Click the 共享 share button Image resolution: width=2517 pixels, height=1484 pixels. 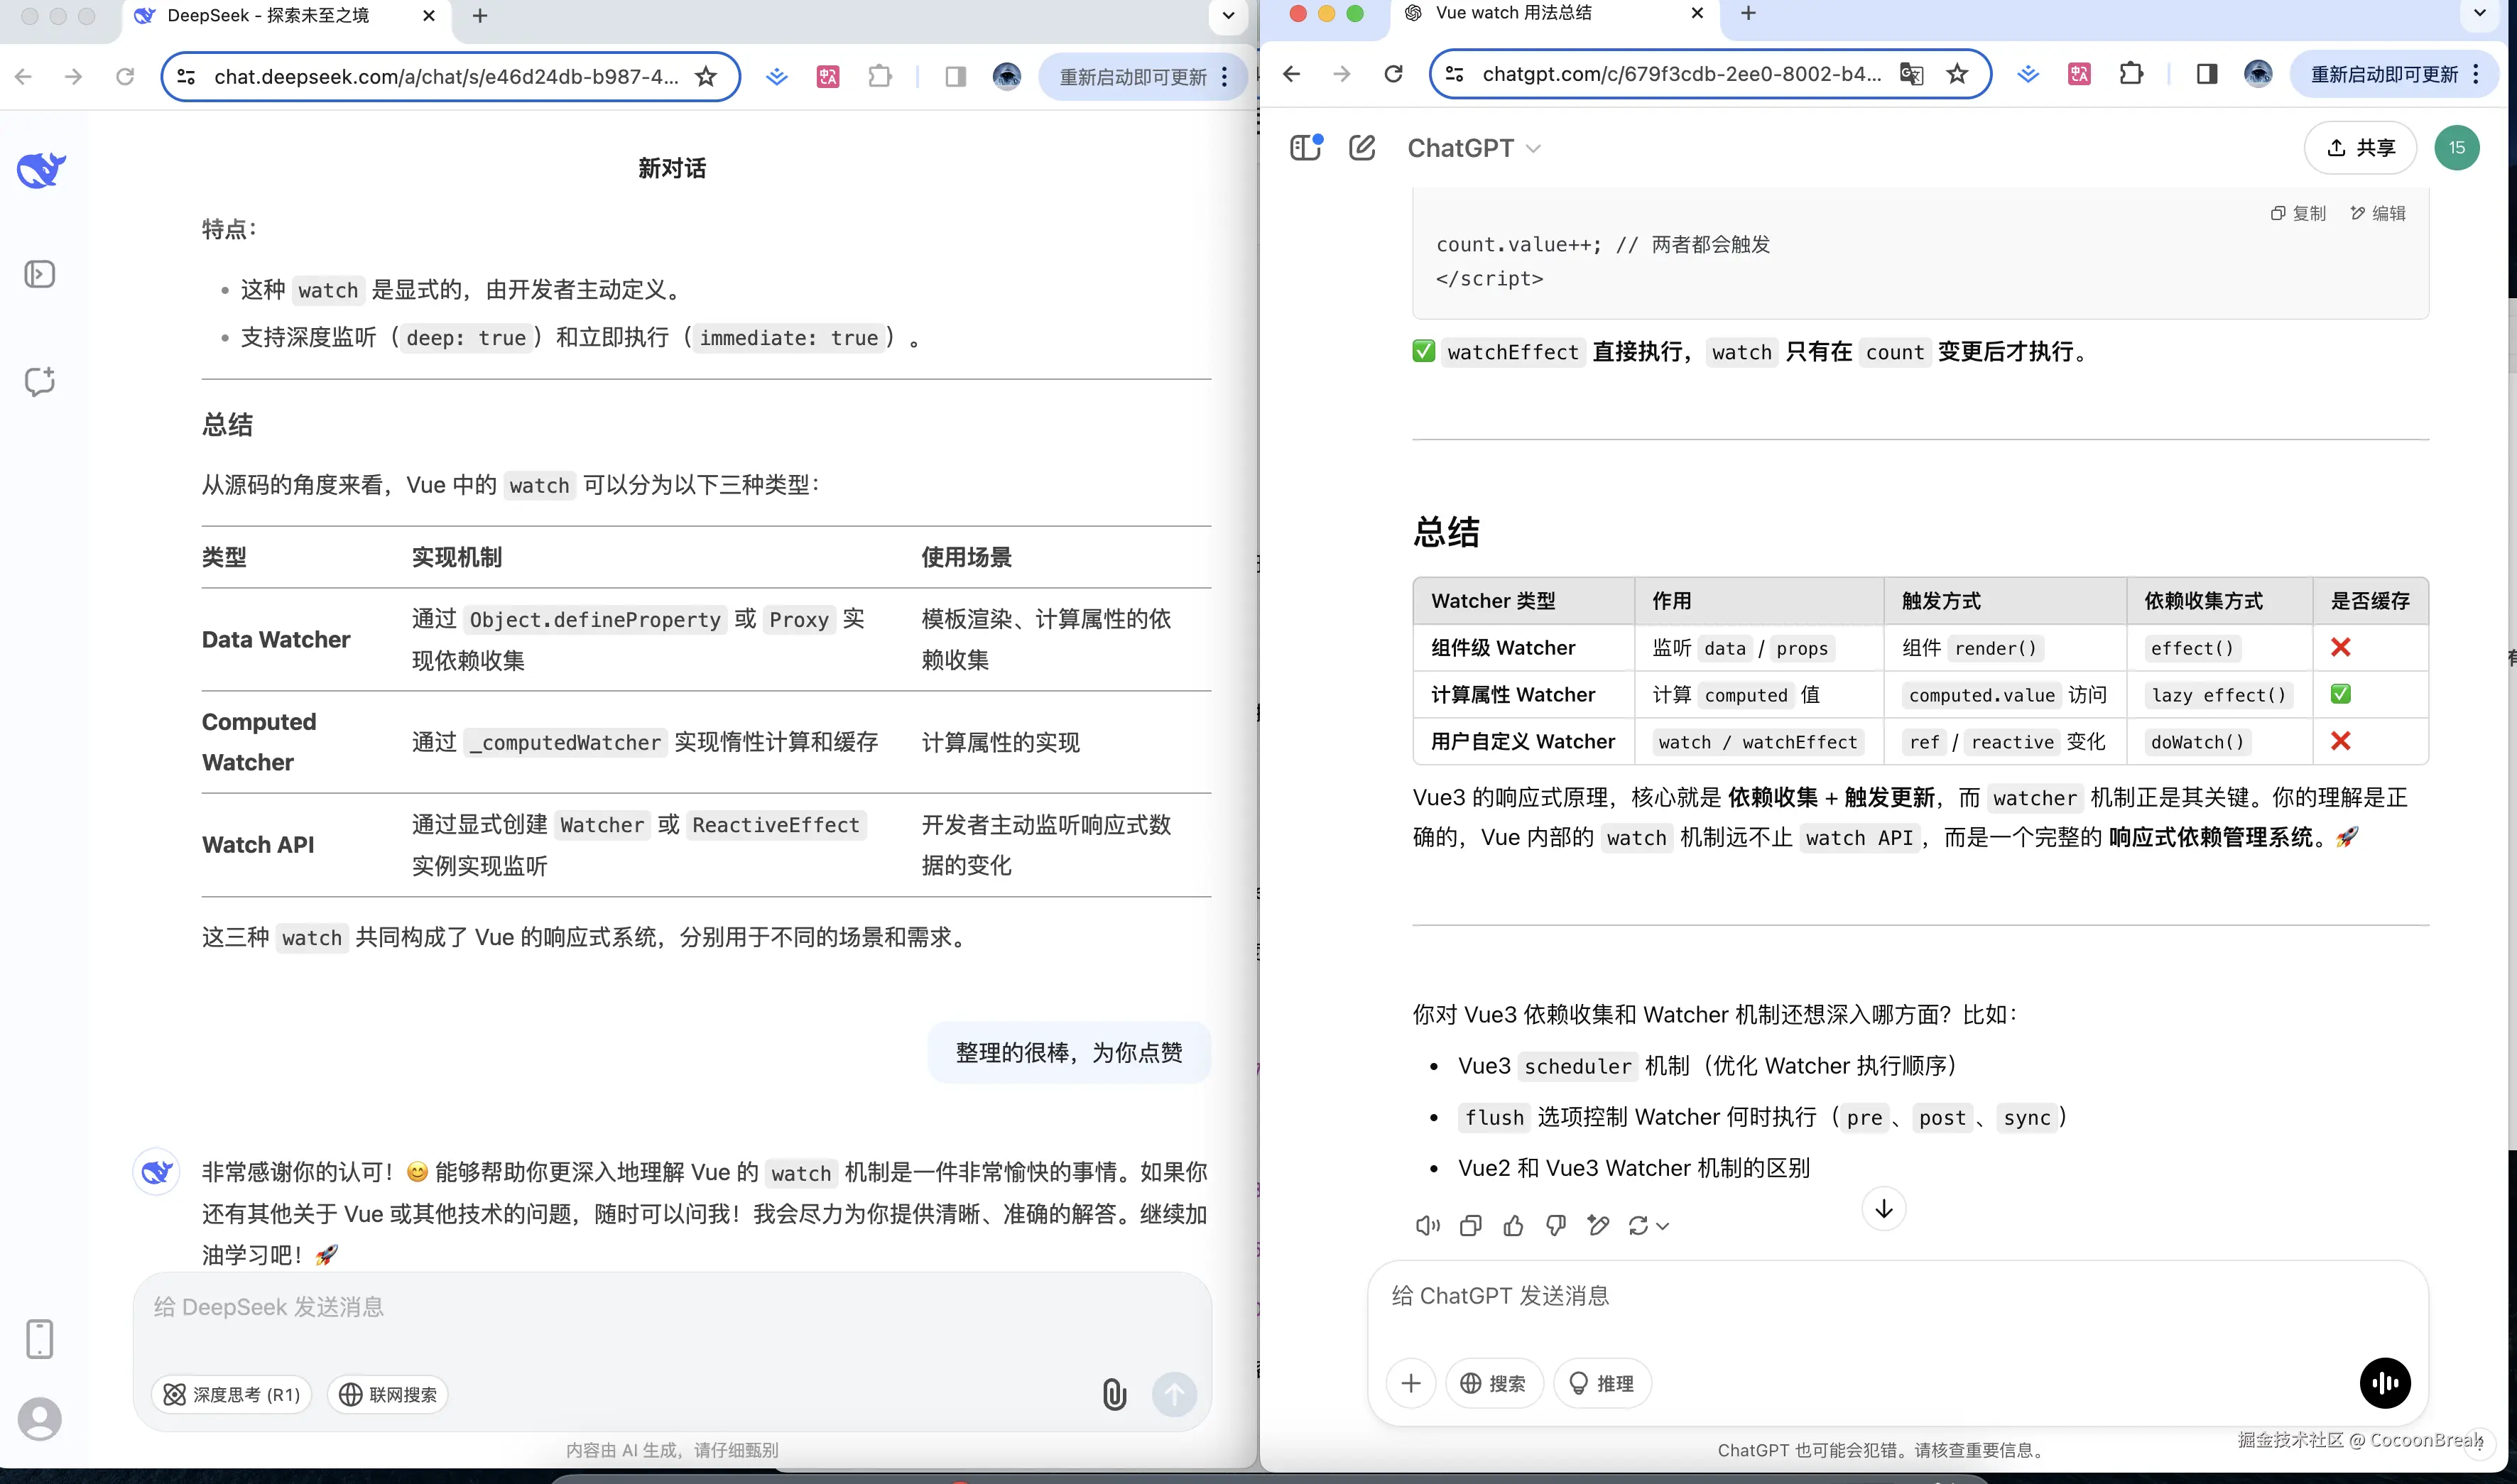coord(2360,148)
